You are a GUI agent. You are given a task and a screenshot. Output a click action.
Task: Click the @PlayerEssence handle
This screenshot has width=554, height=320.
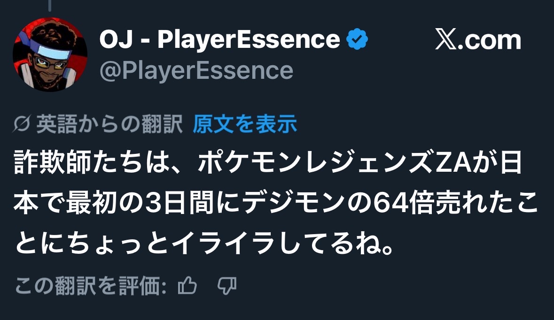coord(196,71)
